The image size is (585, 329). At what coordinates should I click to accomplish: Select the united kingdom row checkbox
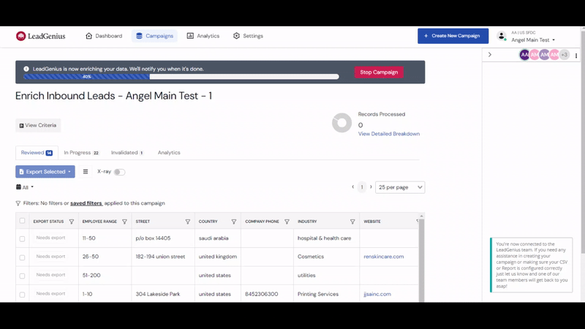(22, 257)
